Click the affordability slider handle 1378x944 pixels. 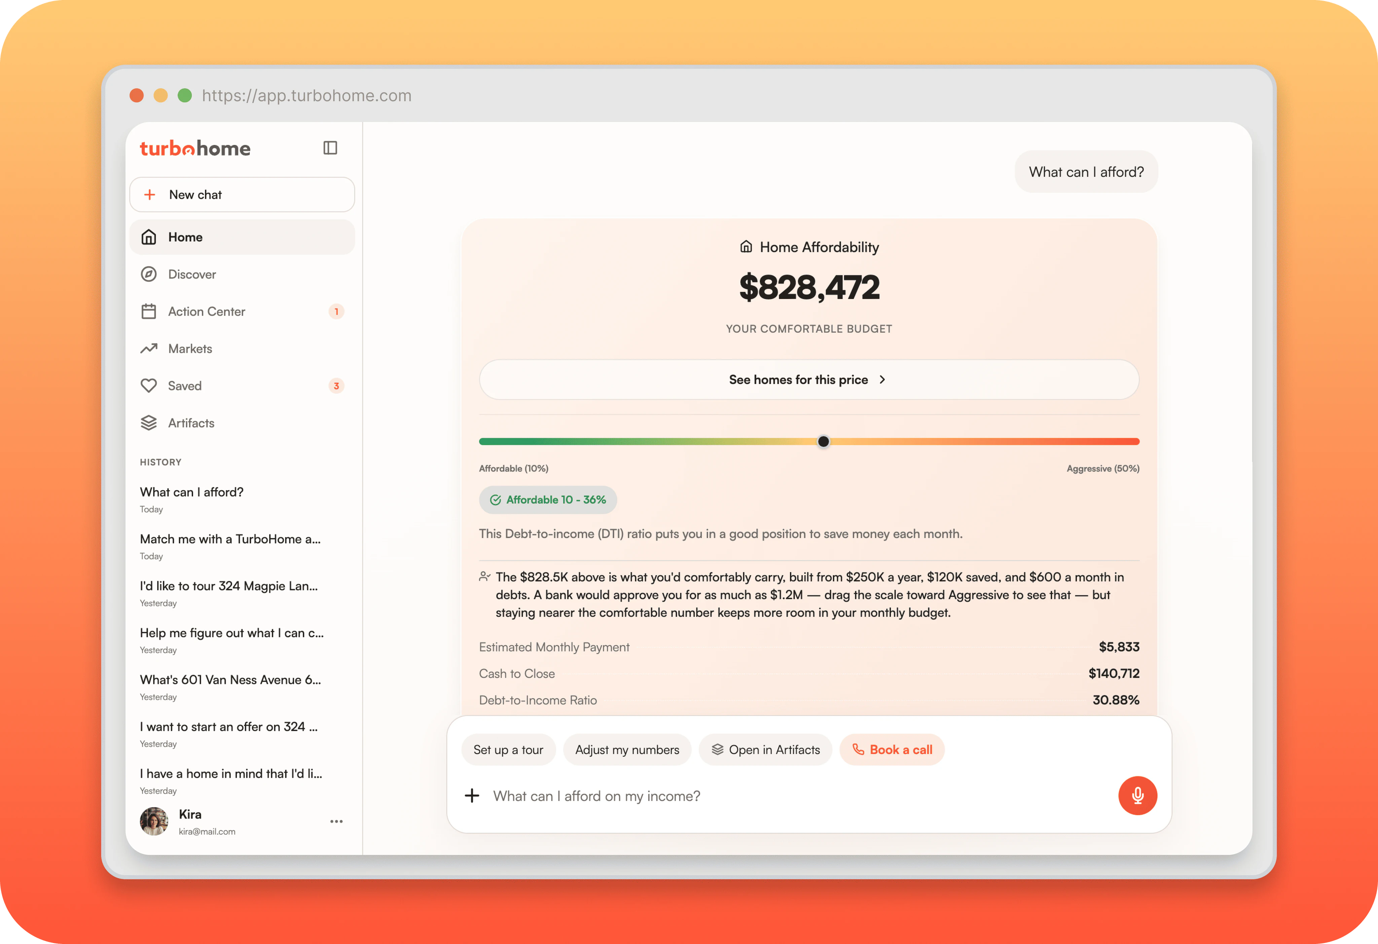(x=824, y=442)
